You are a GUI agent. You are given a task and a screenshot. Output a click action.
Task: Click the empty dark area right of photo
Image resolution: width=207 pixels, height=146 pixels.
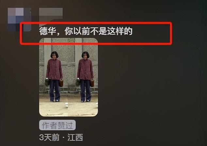pyautogui.click(x=152, y=80)
